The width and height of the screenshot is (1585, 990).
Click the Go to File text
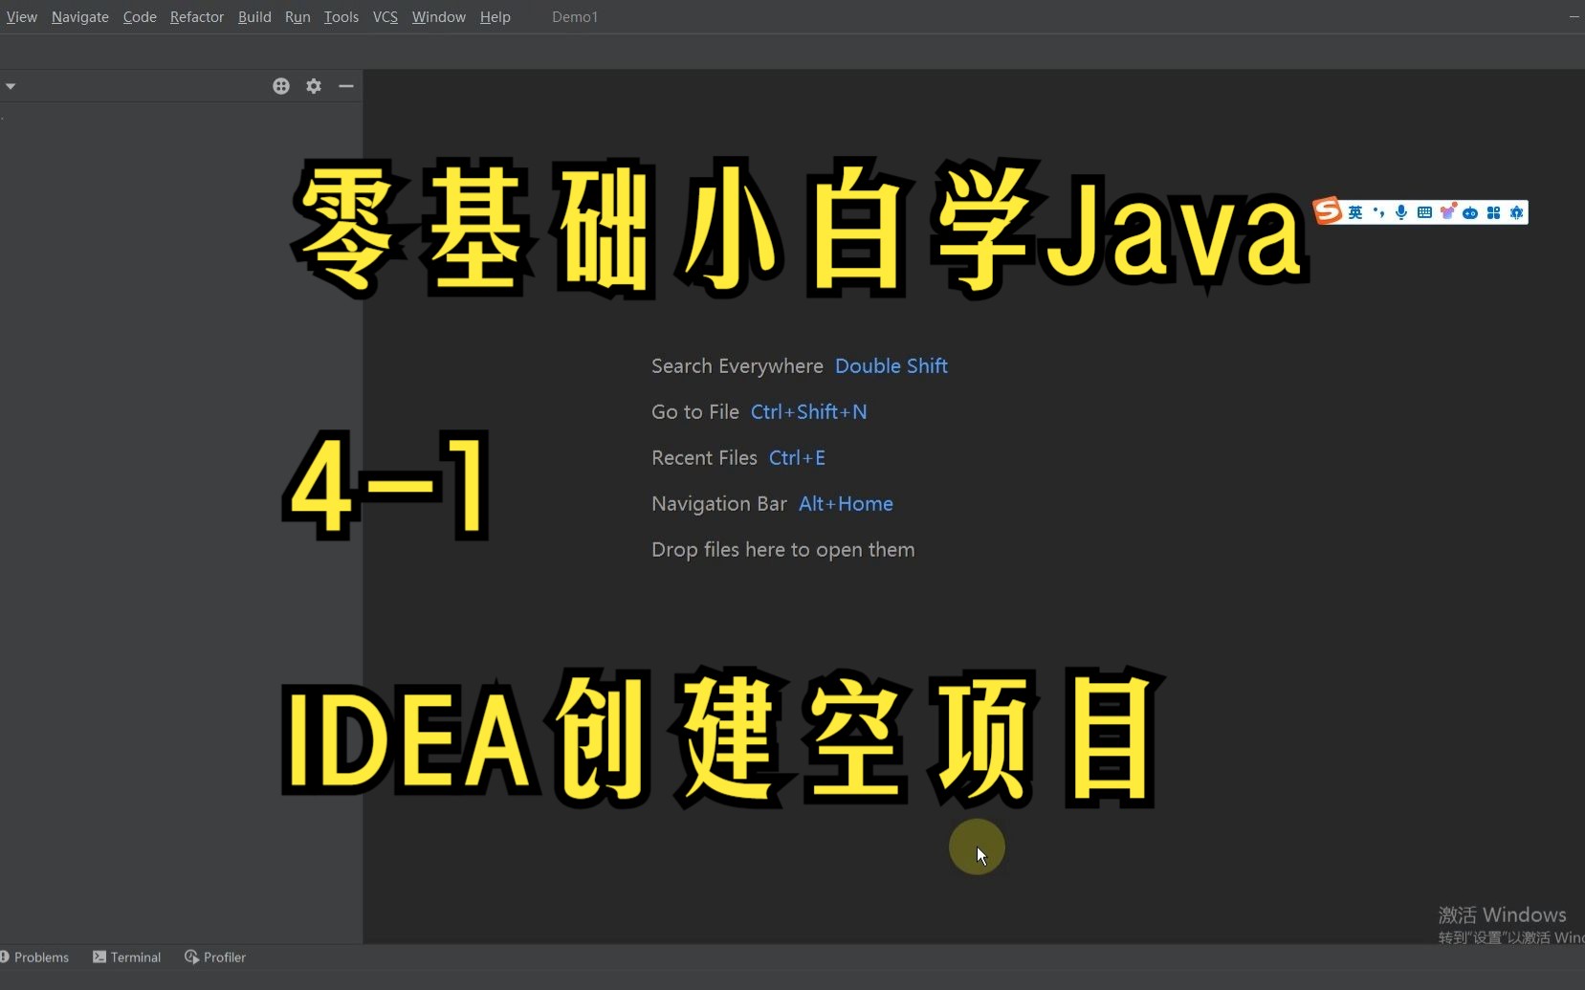pyautogui.click(x=695, y=412)
